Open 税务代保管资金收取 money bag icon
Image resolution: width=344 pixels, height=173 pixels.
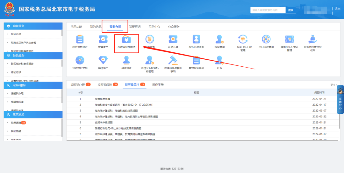313,39
